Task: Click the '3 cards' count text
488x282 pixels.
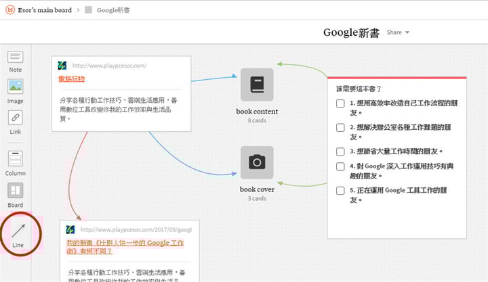Action: [x=257, y=198]
